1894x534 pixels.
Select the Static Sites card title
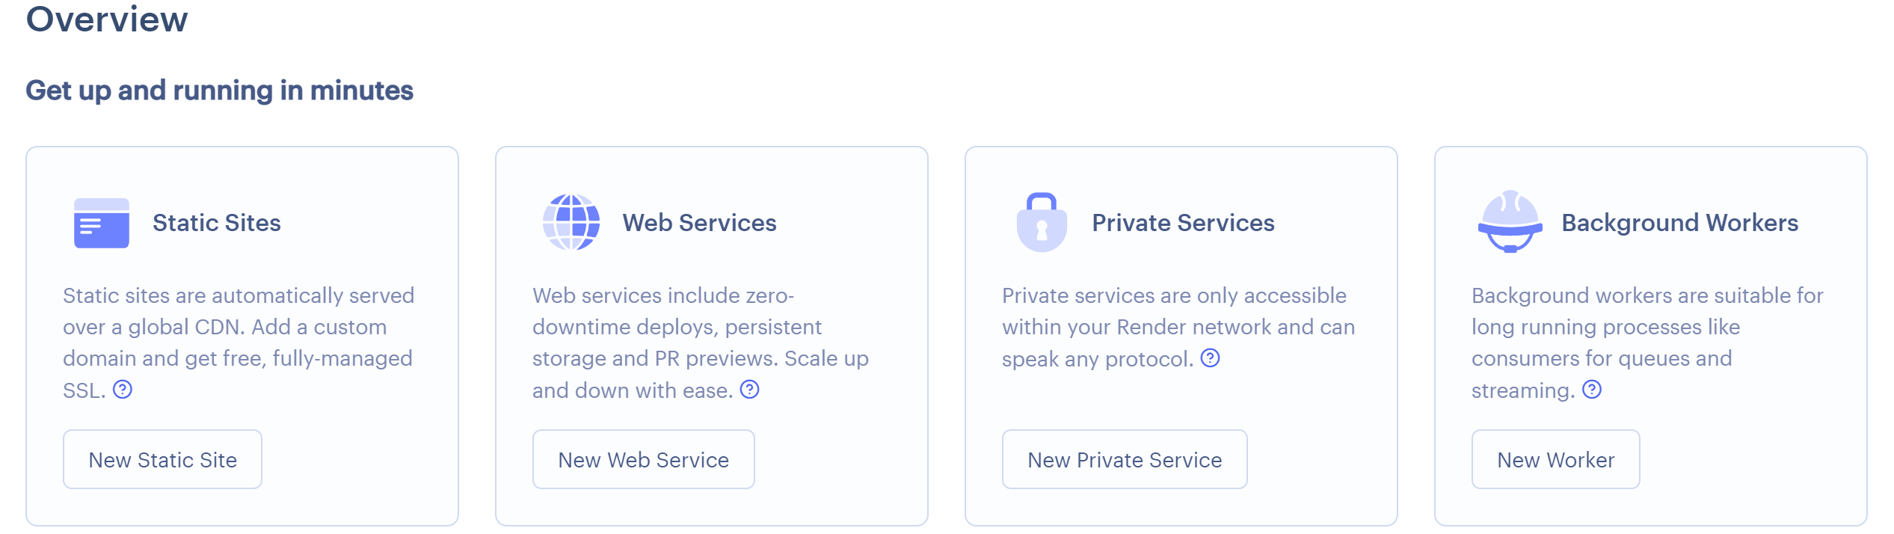click(217, 223)
